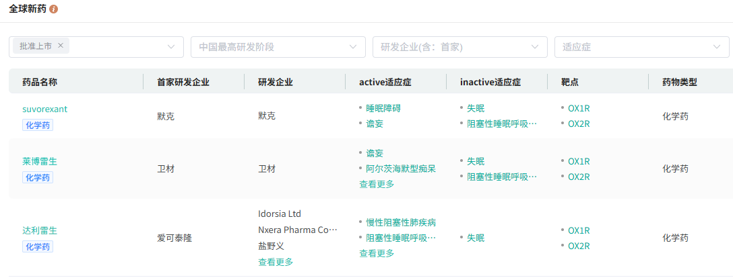733x278 pixels.
Task: Open the suvorexant drug link
Action: coord(44,109)
